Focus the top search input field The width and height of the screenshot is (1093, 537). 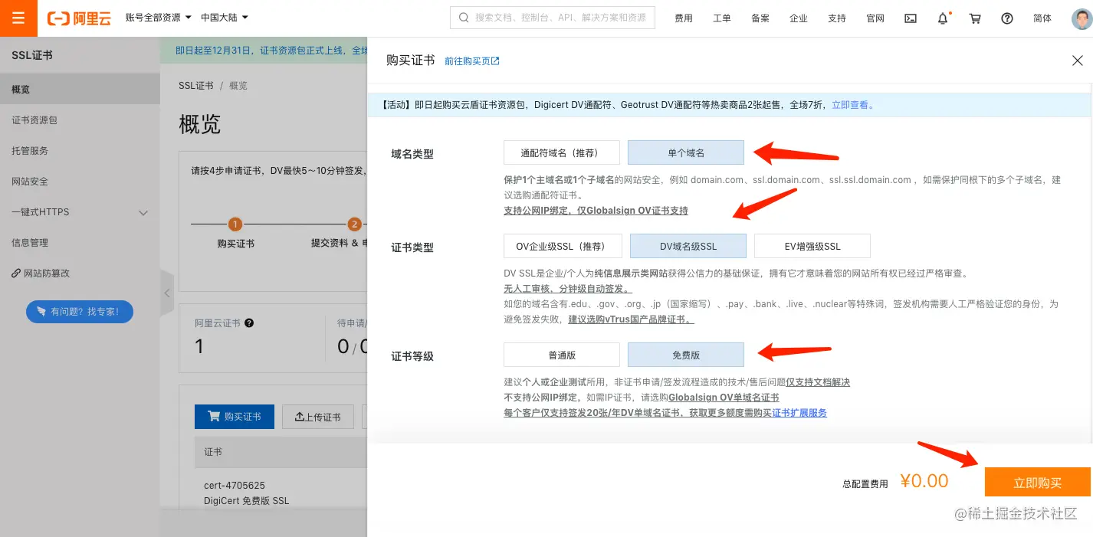[553, 18]
